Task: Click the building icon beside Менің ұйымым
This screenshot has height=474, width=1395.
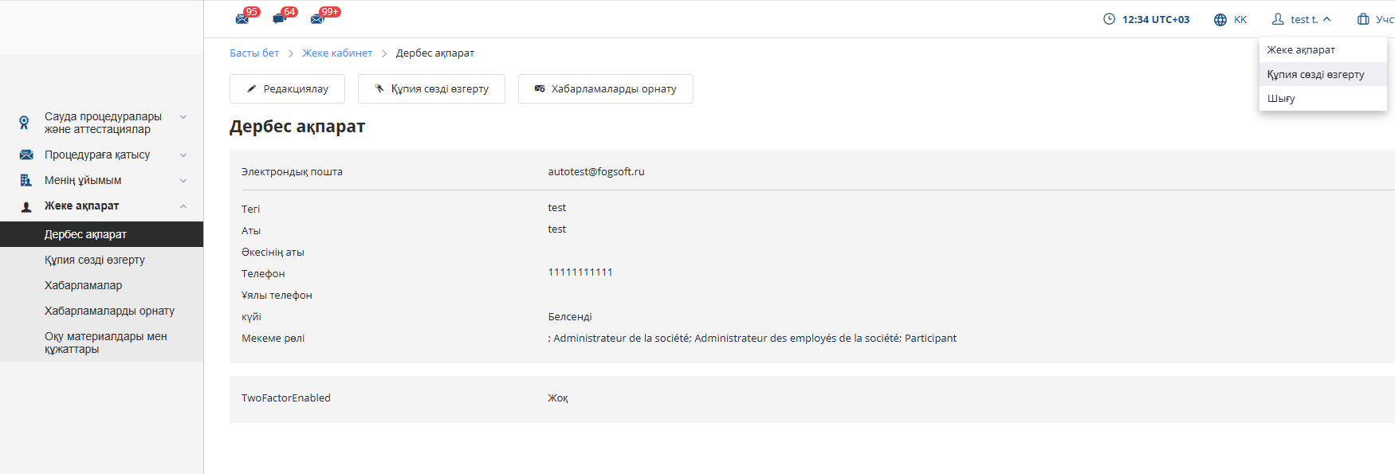Action: point(26,180)
